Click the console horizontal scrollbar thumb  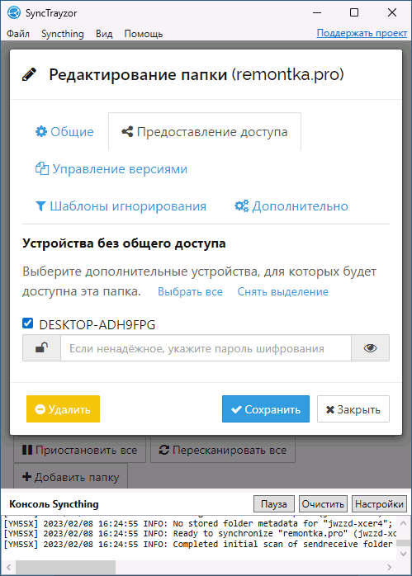[65, 567]
